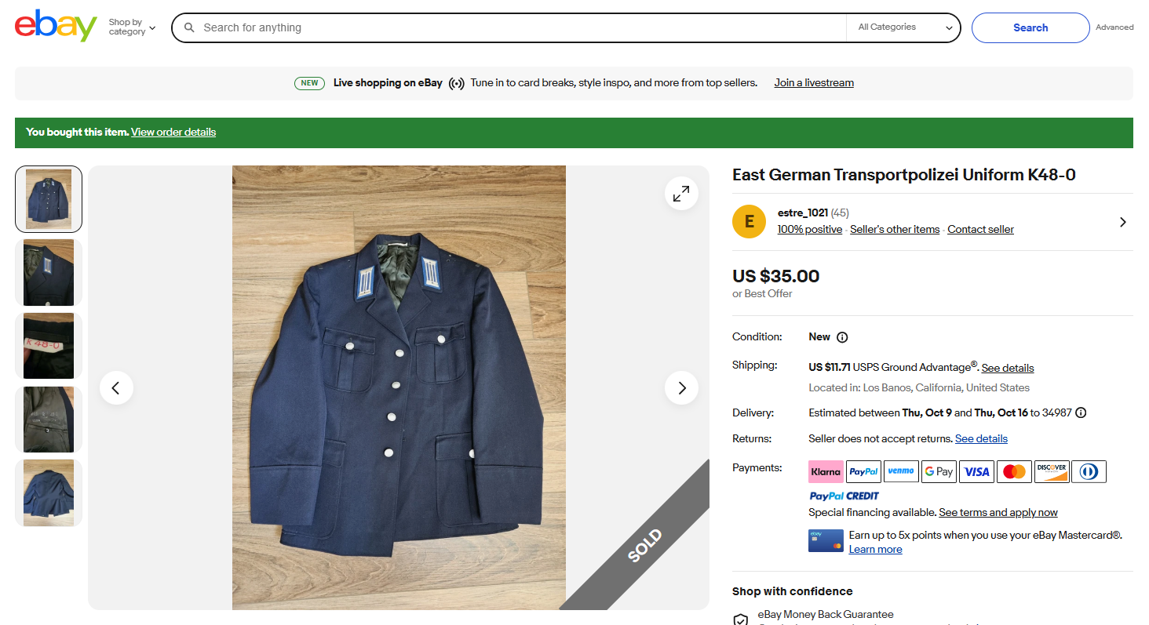Click the eBay logo
This screenshot has height=625, width=1149.
55,27
